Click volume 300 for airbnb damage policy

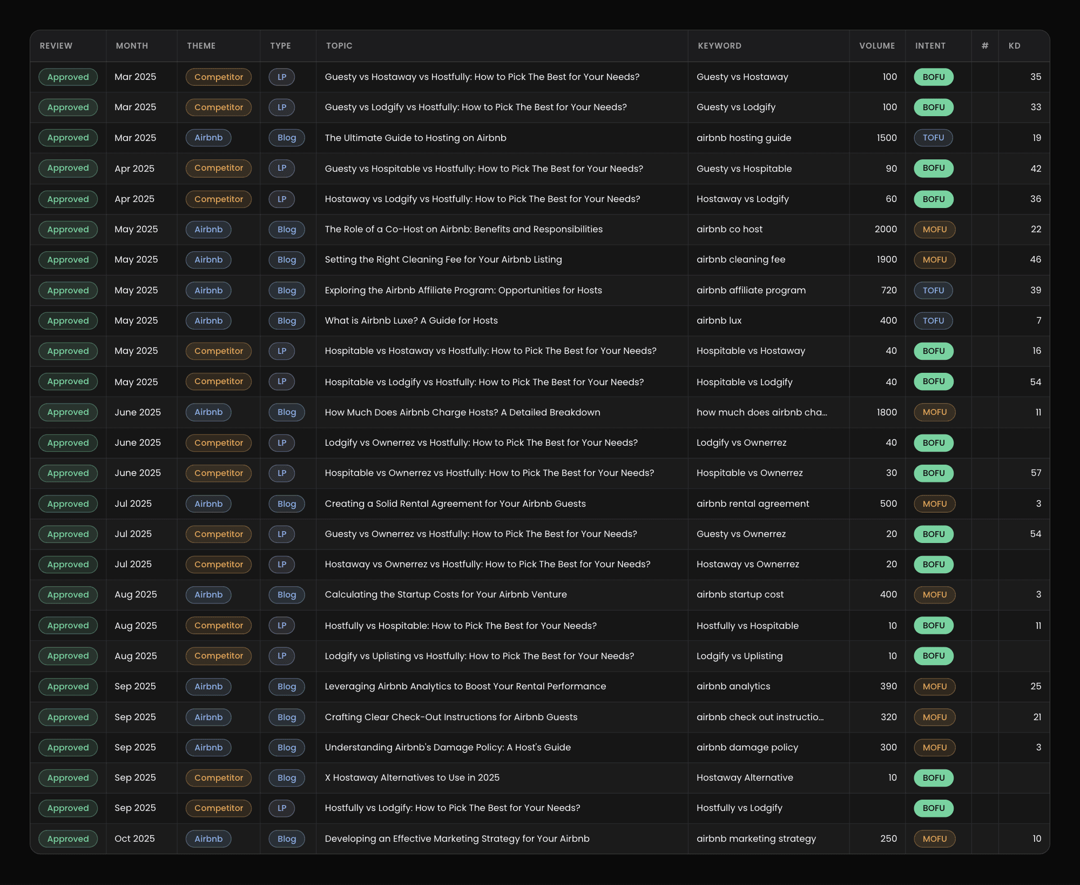point(888,747)
